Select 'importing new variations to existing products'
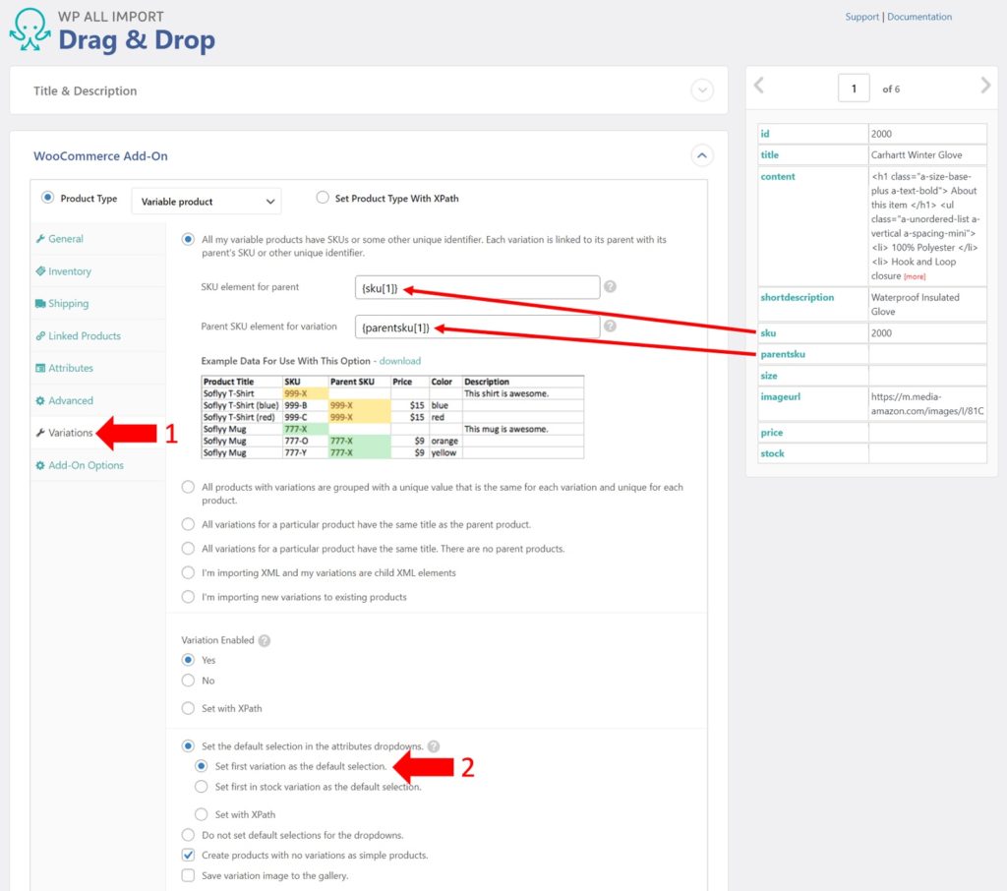The width and height of the screenshot is (1007, 891). (188, 597)
